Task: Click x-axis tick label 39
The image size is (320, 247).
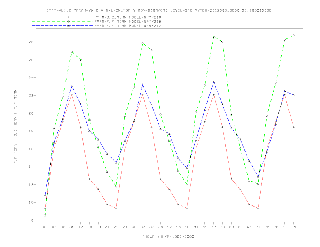Action: tap(160, 227)
